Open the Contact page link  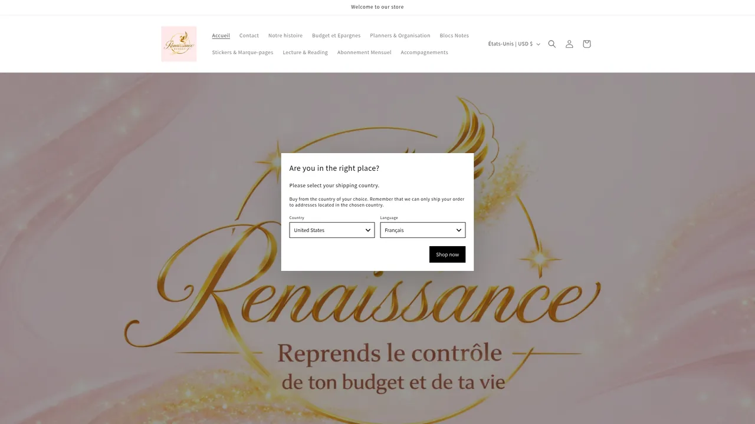[x=249, y=35]
